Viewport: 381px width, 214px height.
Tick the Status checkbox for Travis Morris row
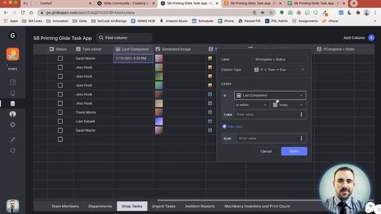coord(60,112)
